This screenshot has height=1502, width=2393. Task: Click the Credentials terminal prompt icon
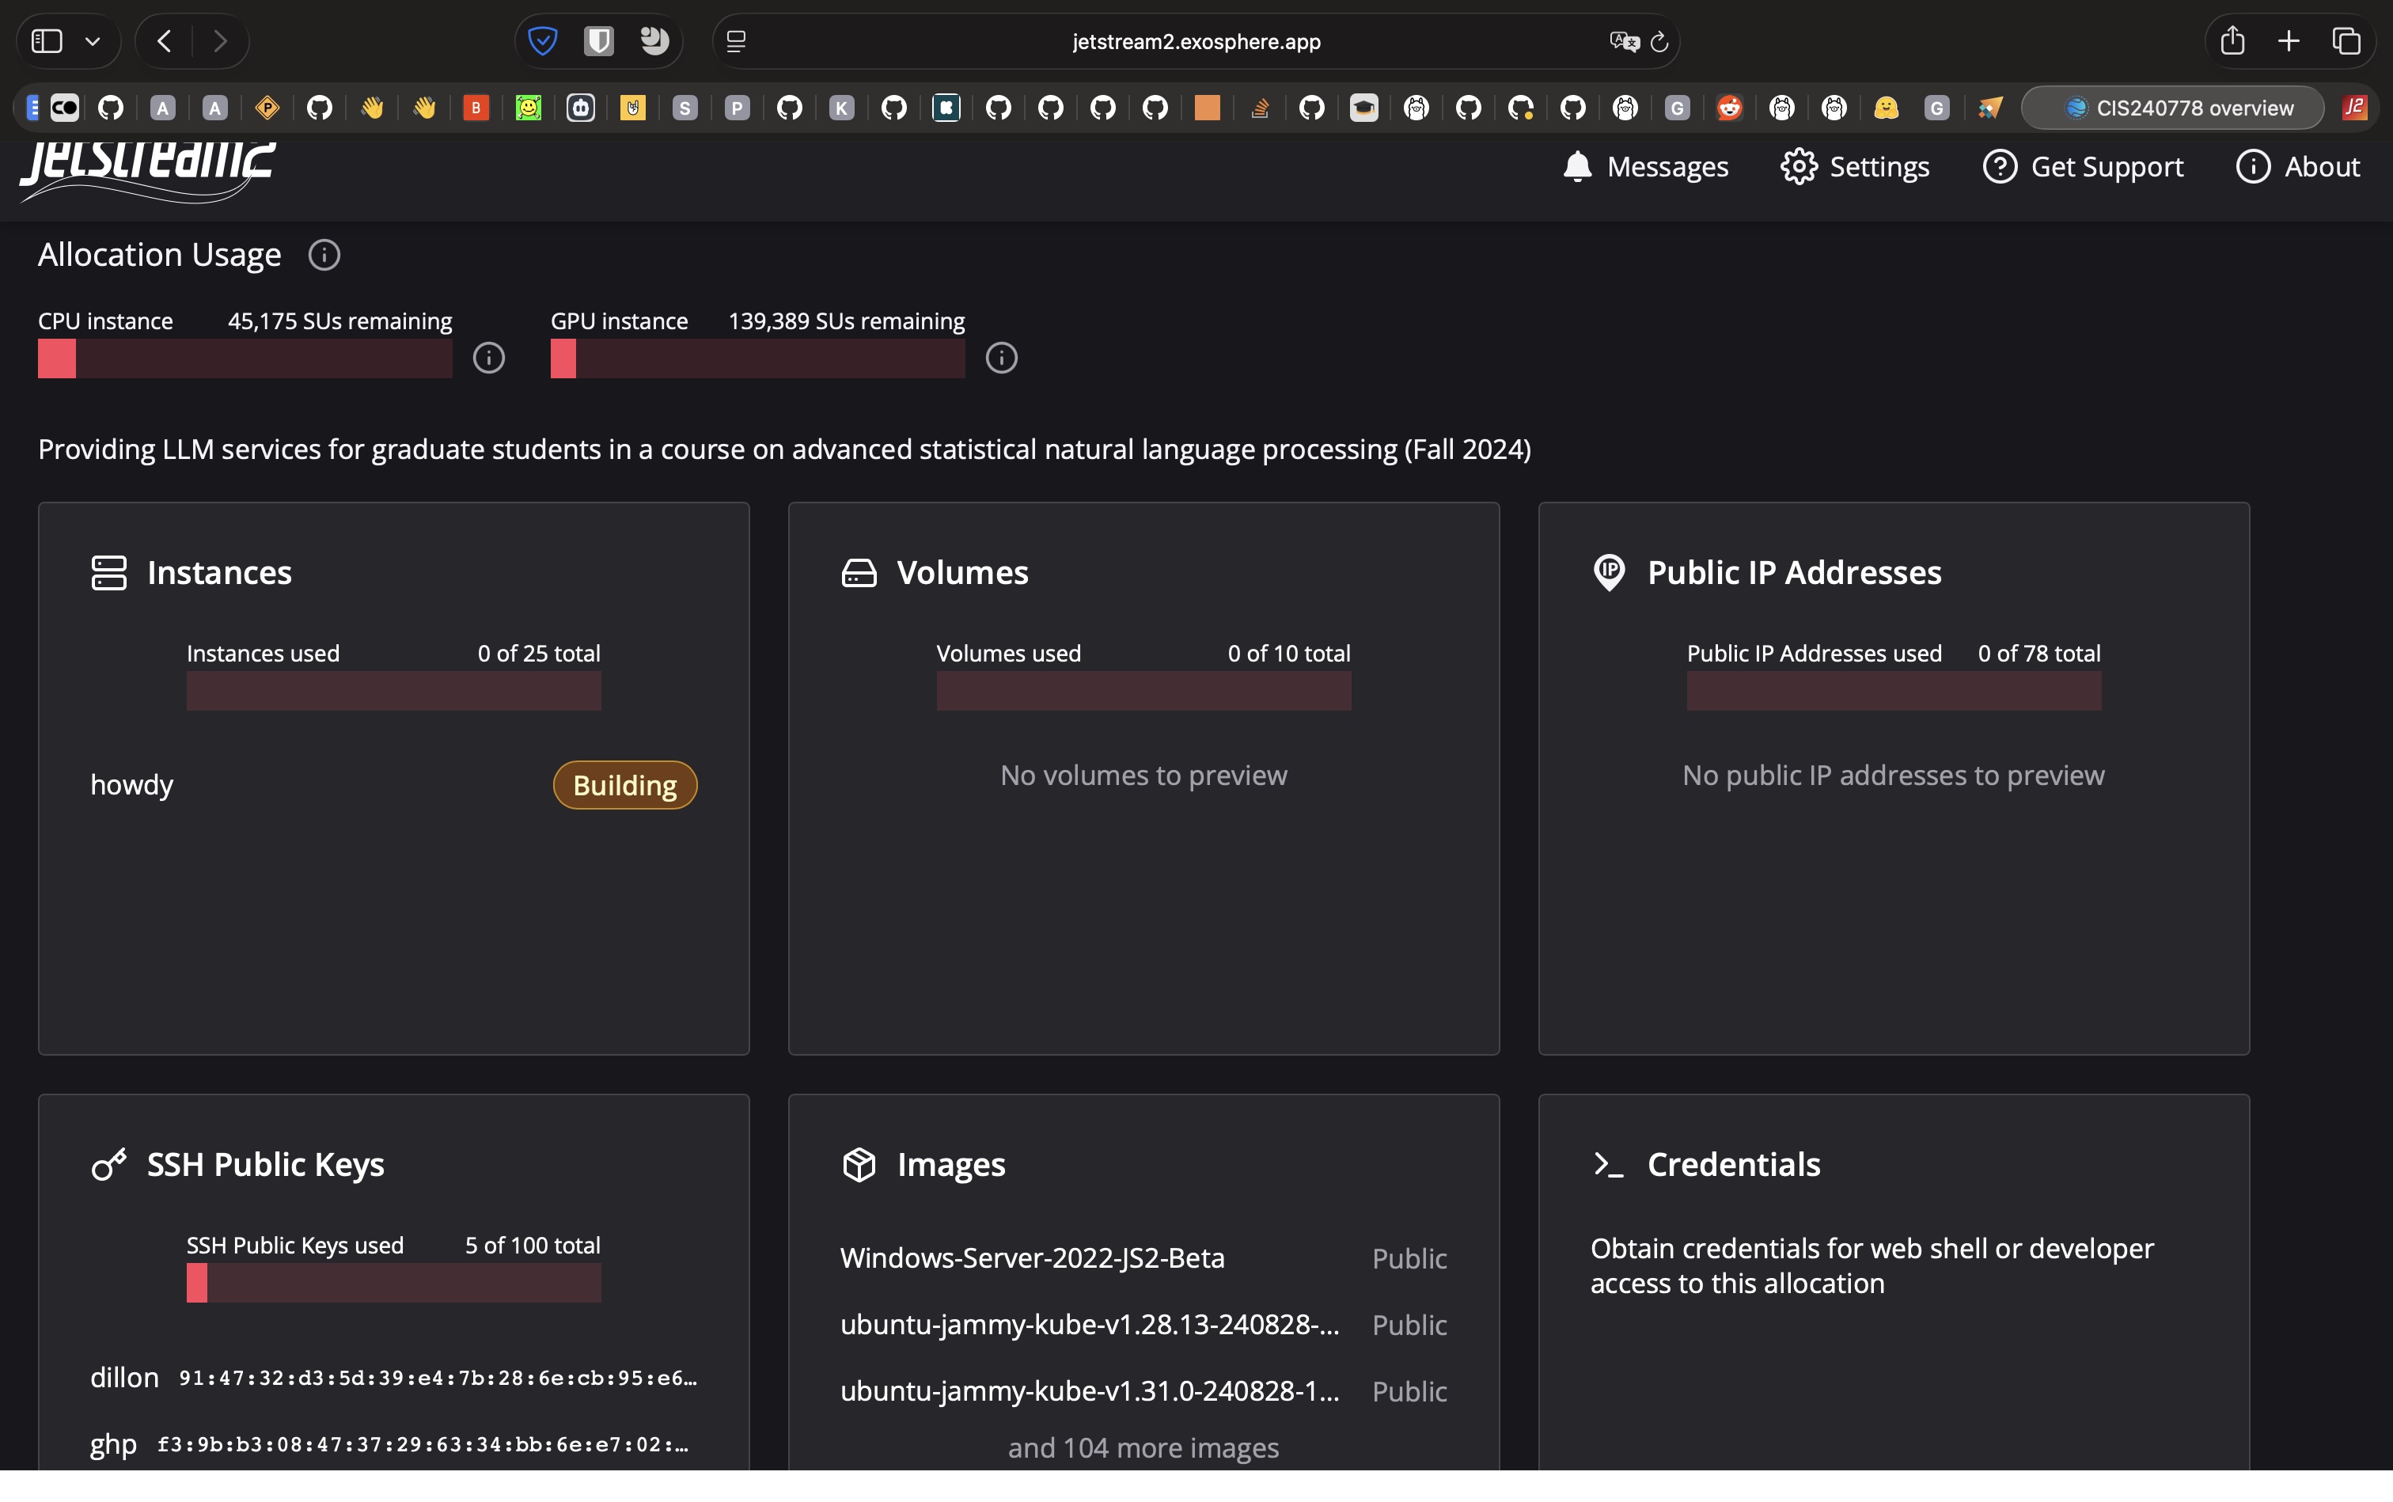[x=1608, y=1164]
